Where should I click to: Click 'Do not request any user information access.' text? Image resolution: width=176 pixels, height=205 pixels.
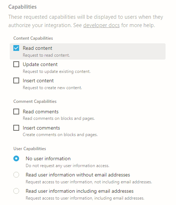[67, 166]
